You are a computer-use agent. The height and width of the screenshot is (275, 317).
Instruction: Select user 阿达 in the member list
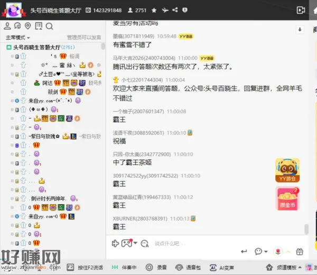(x=48, y=83)
